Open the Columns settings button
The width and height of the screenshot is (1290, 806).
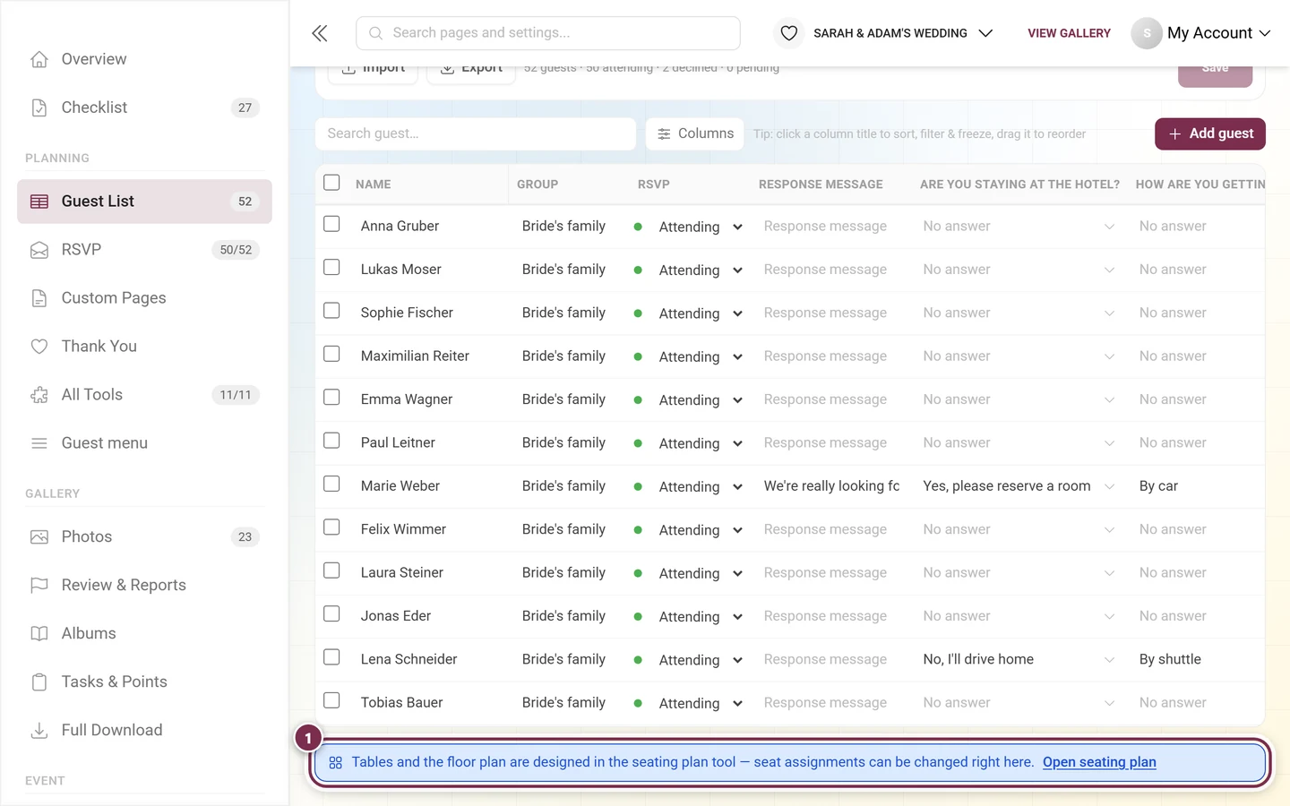pyautogui.click(x=695, y=133)
